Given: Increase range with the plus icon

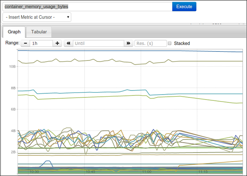Looking at the screenshot, I should [57, 43].
